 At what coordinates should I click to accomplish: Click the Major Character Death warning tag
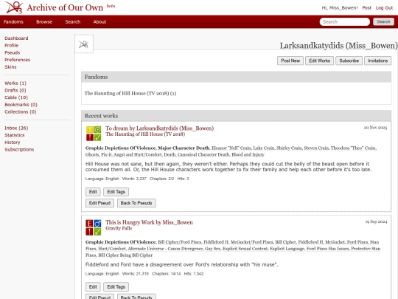pyautogui.click(x=184, y=148)
